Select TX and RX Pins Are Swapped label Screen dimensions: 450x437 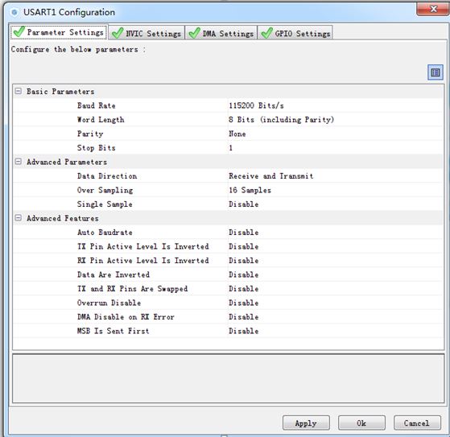132,288
